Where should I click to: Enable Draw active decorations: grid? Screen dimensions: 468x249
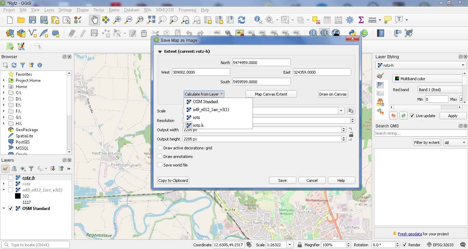click(160, 148)
